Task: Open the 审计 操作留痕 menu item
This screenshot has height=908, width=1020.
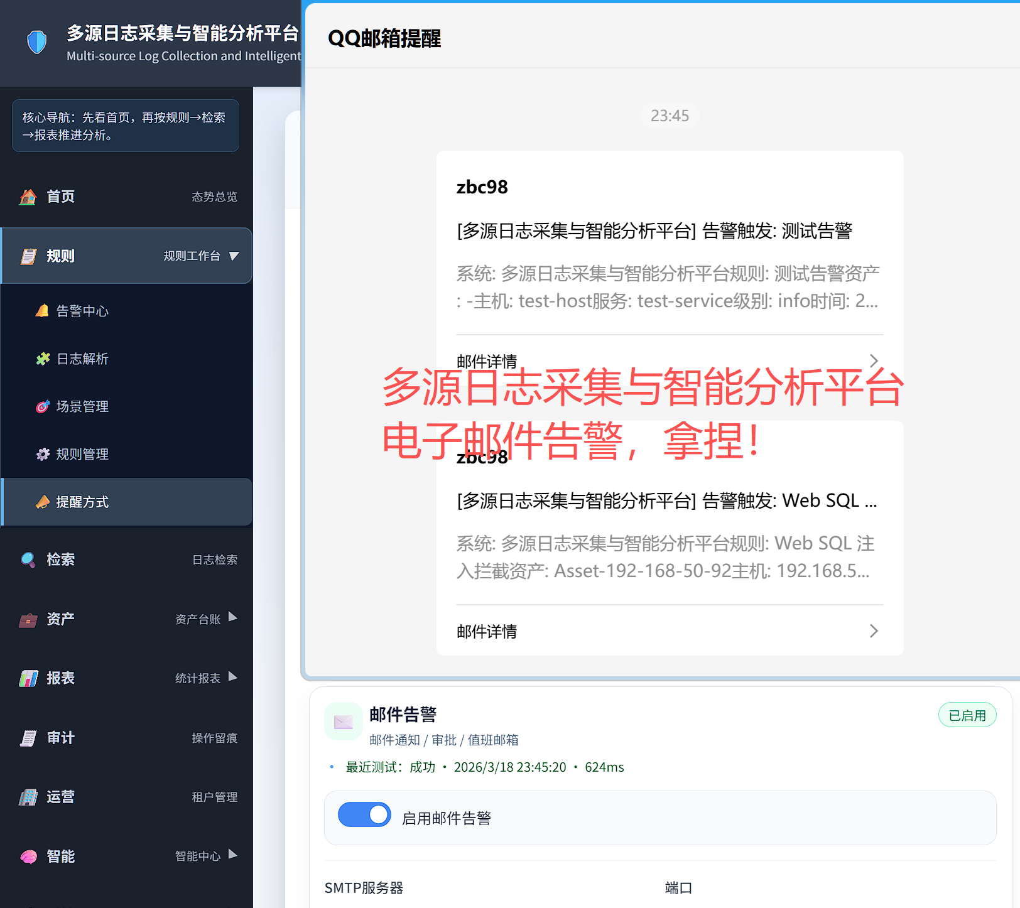Action: point(126,738)
